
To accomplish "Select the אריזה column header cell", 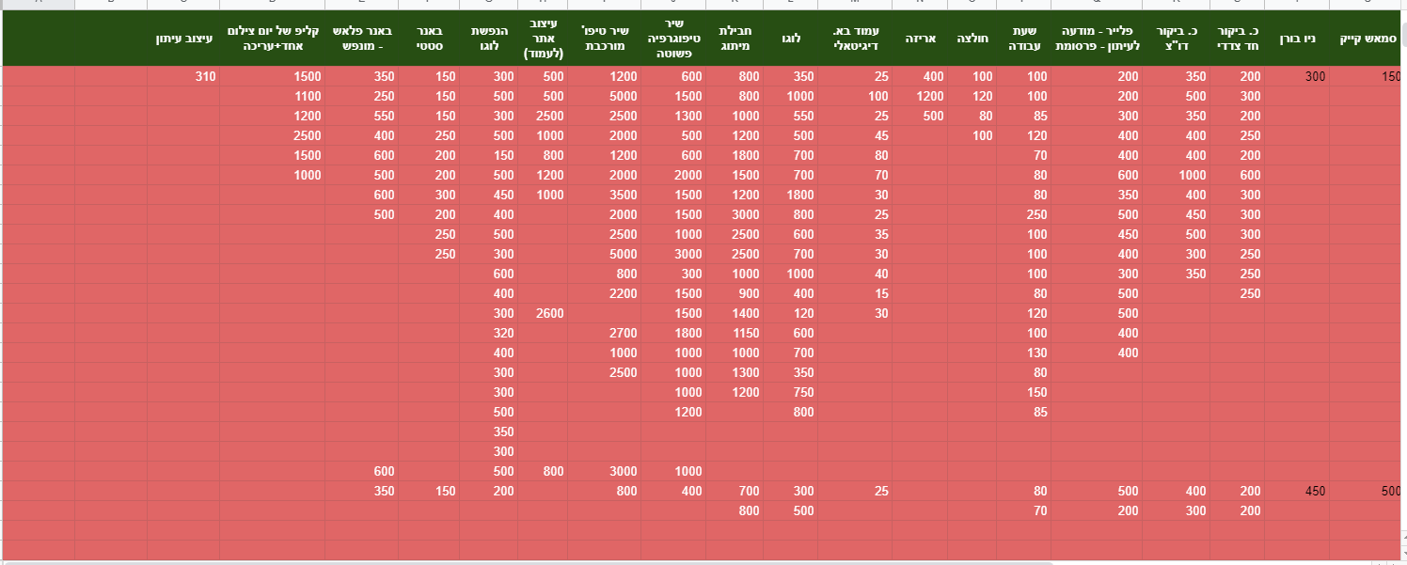I will pos(920,39).
